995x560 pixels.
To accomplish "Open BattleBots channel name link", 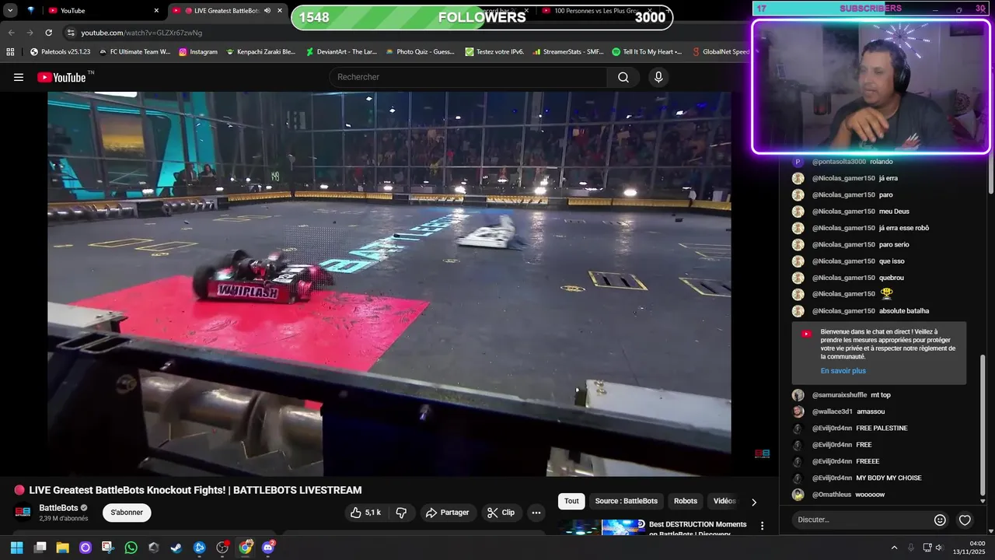I will tap(59, 508).
